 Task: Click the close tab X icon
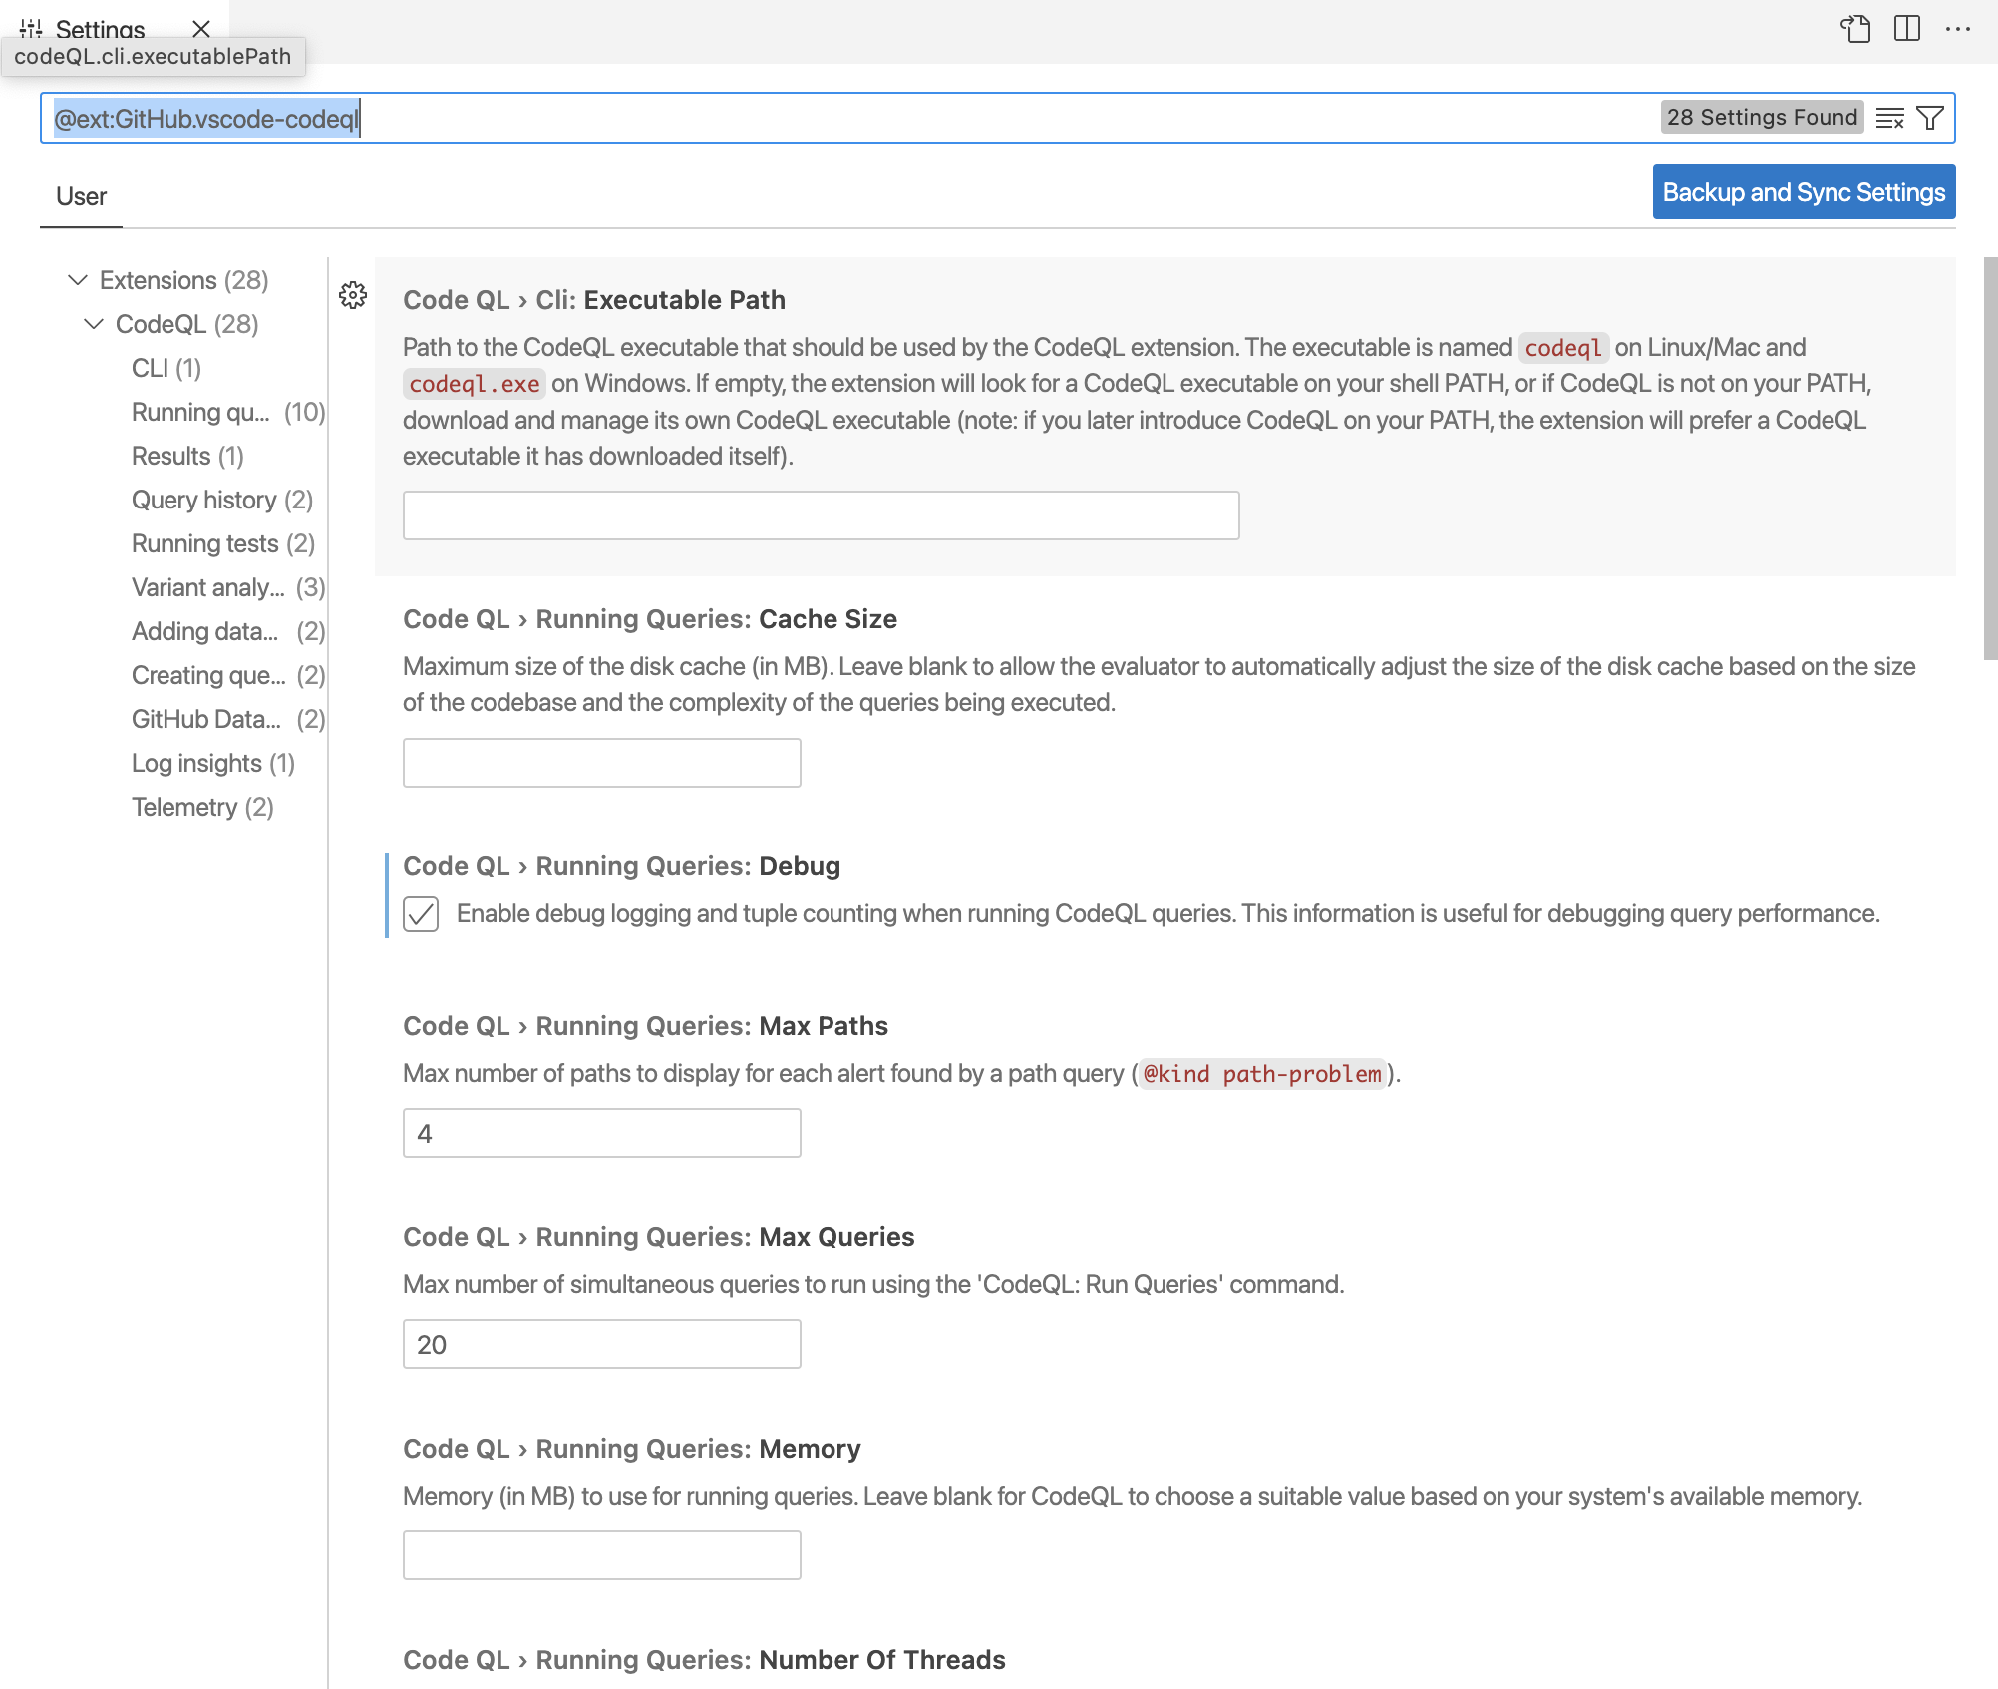tap(199, 30)
